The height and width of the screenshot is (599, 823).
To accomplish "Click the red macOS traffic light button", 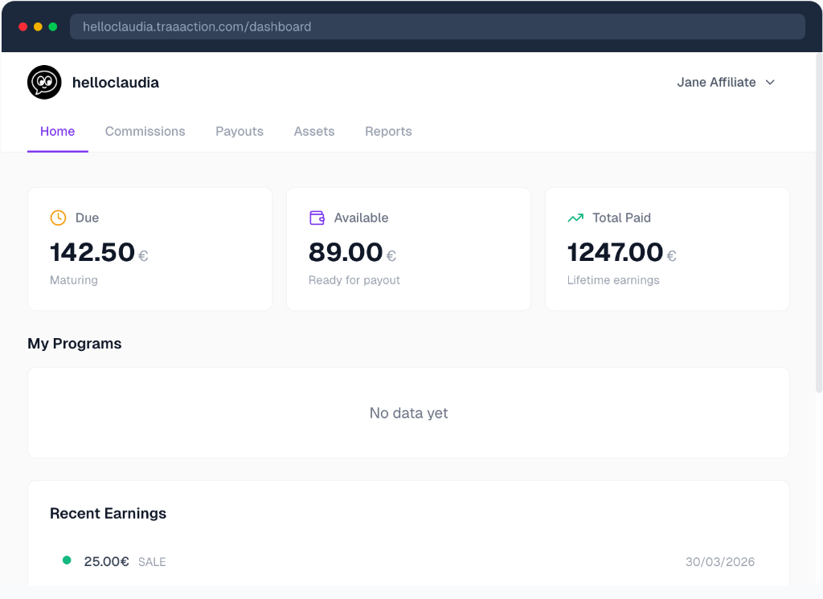I will pos(23,26).
